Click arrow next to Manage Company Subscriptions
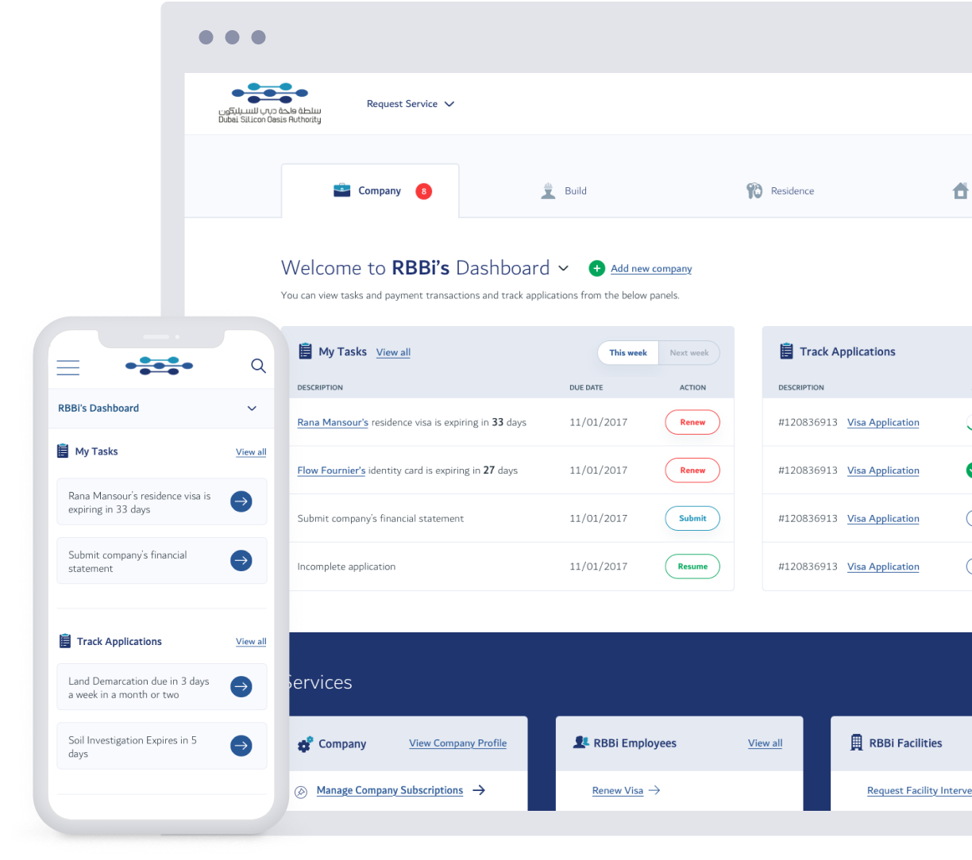972x860 pixels. 479,790
